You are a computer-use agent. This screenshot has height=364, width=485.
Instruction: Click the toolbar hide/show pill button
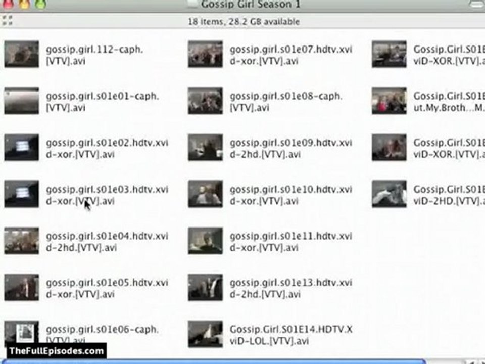(476, 4)
